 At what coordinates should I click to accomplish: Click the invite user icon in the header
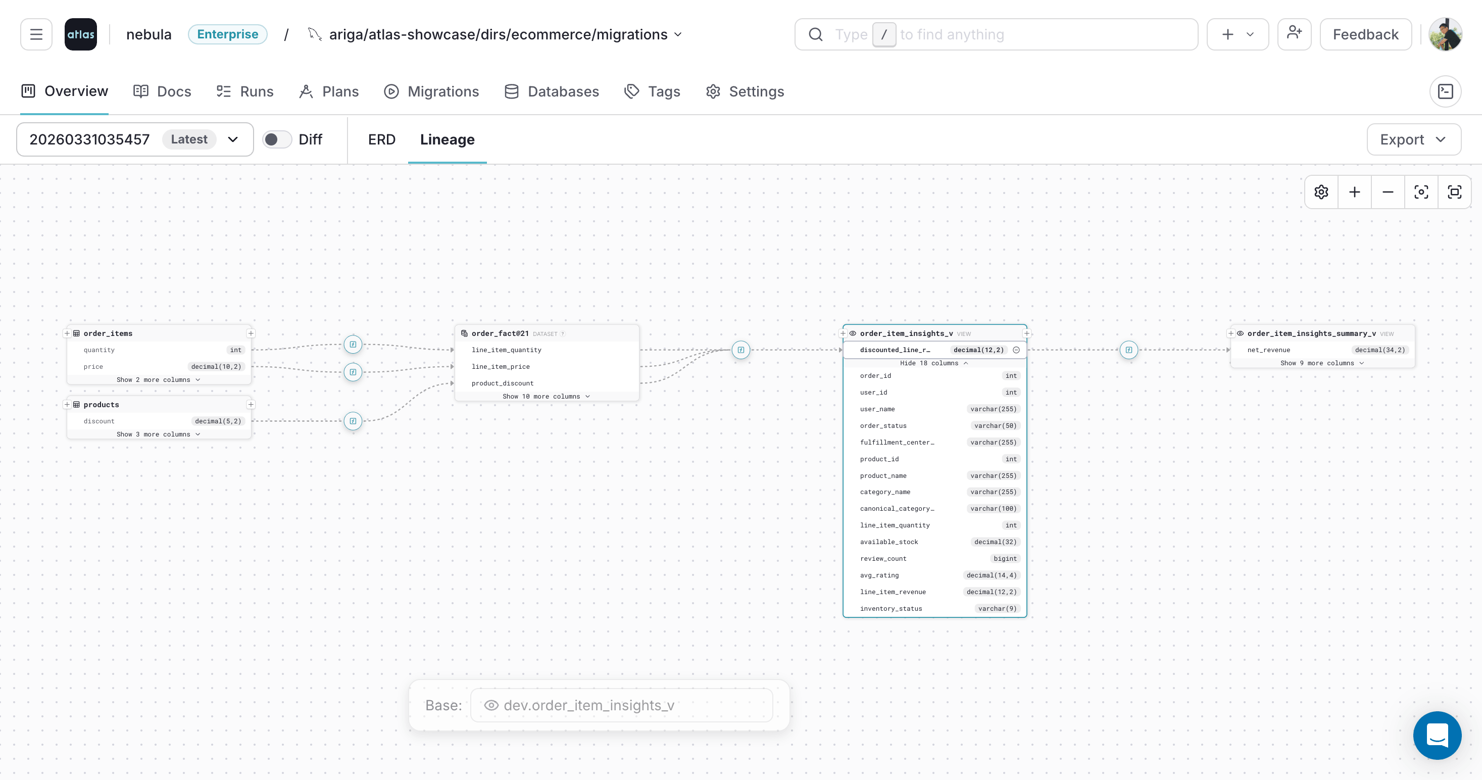1294,34
